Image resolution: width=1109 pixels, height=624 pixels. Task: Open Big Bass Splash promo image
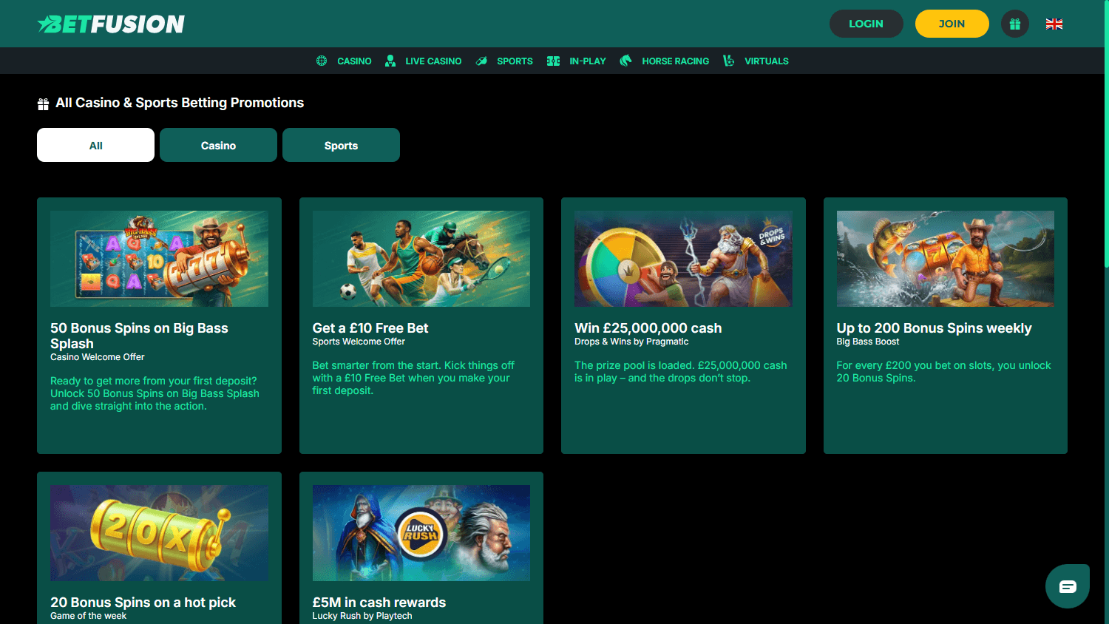(159, 259)
